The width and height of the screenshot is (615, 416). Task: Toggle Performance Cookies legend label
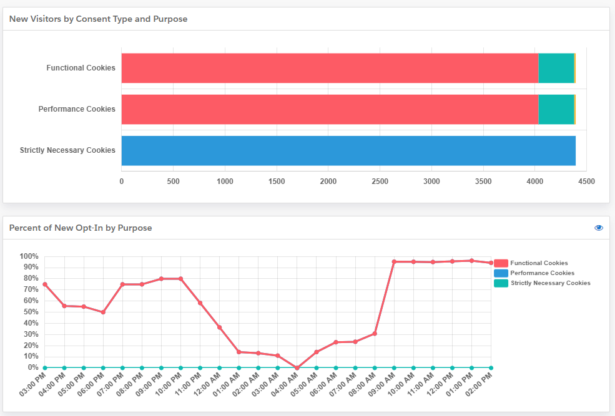pos(542,273)
